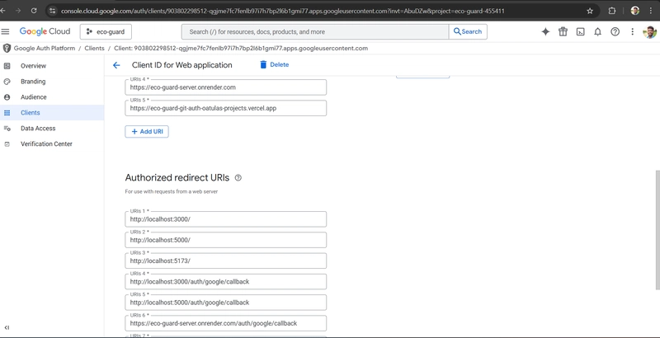Click browser forward arrow
The width and height of the screenshot is (660, 338).
click(17, 11)
